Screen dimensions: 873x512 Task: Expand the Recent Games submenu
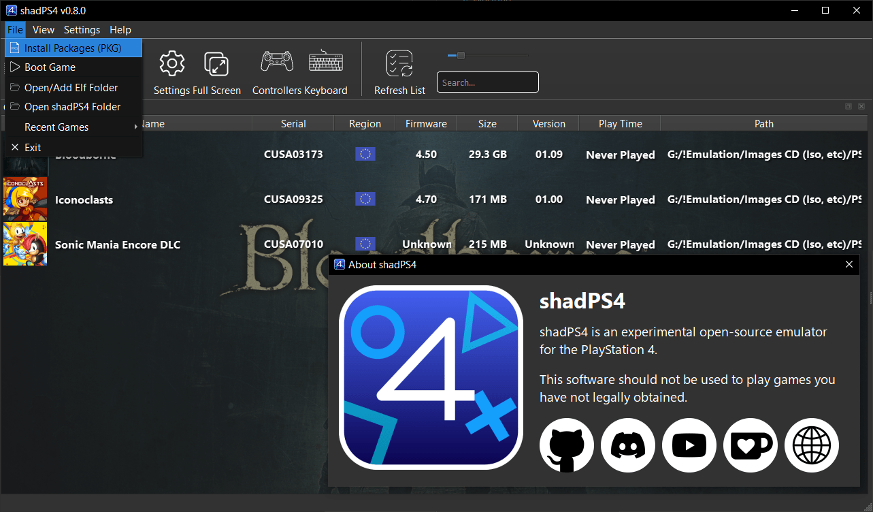click(73, 127)
